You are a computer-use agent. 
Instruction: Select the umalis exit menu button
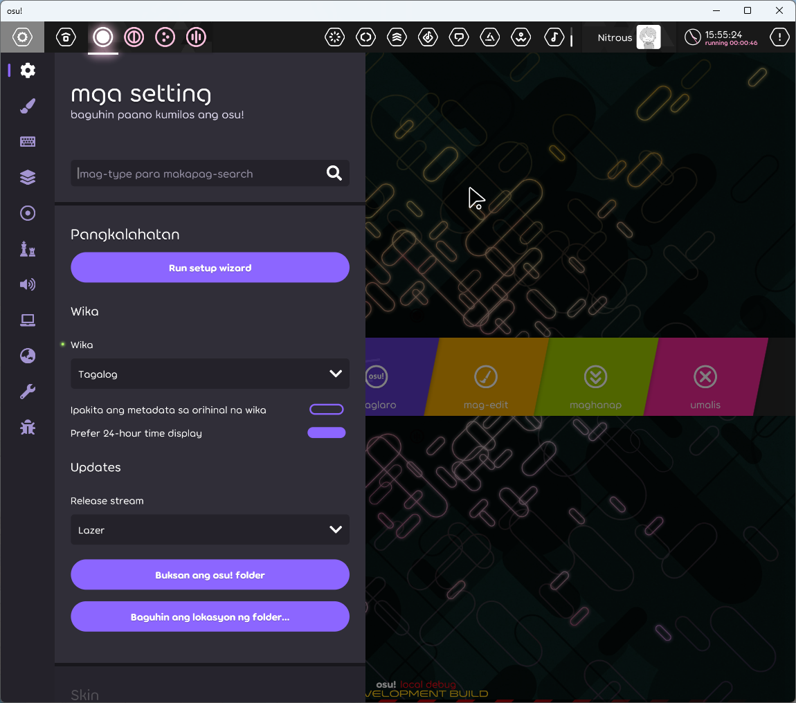[705, 377]
